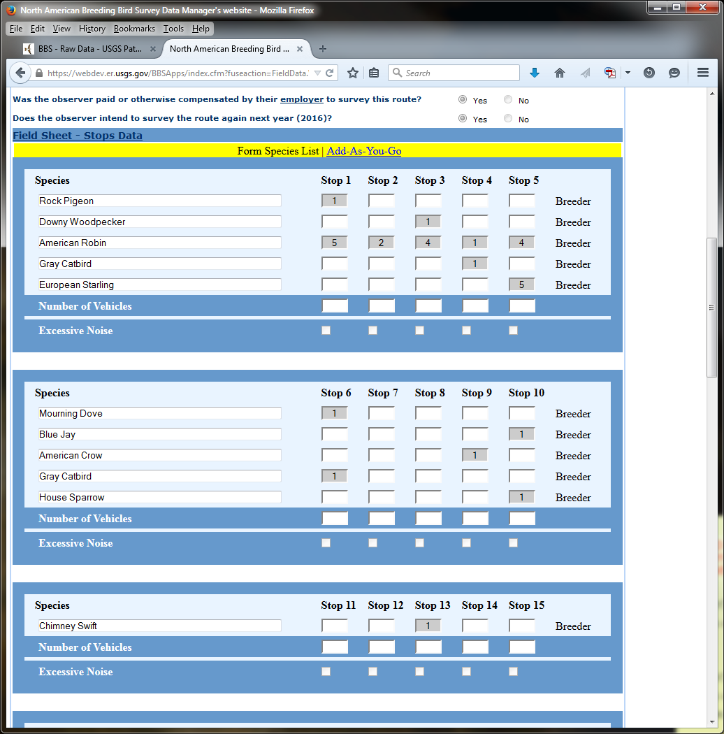This screenshot has height=734, width=724.
Task: Click the PDF converter toolbar icon
Action: tap(610, 73)
